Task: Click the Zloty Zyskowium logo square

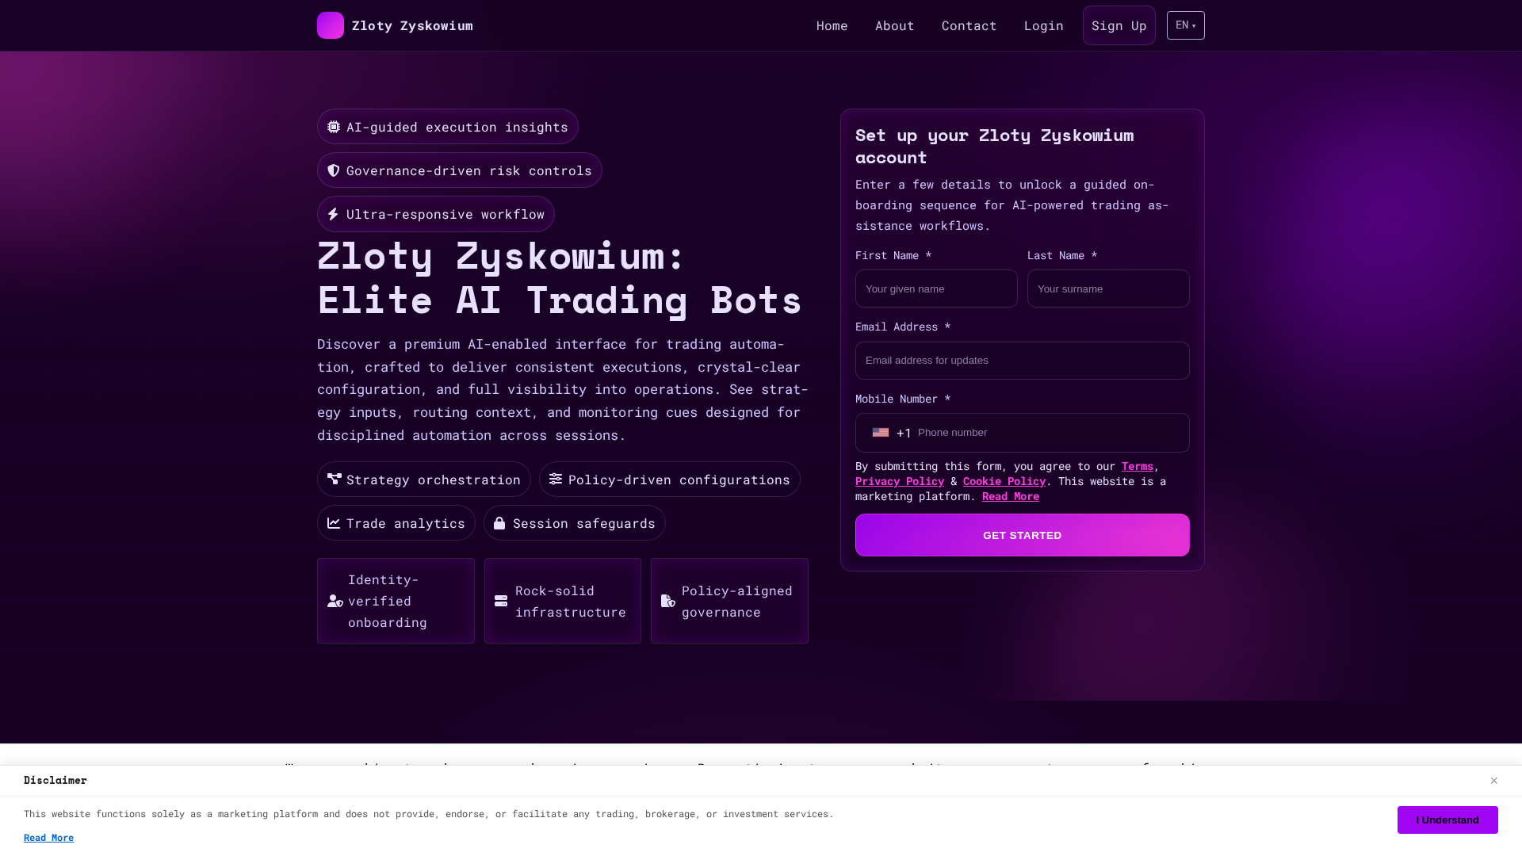Action: pos(331,25)
